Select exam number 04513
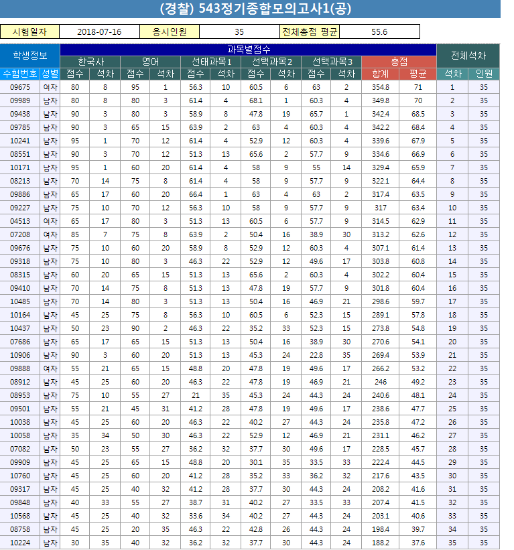 tap(20, 221)
